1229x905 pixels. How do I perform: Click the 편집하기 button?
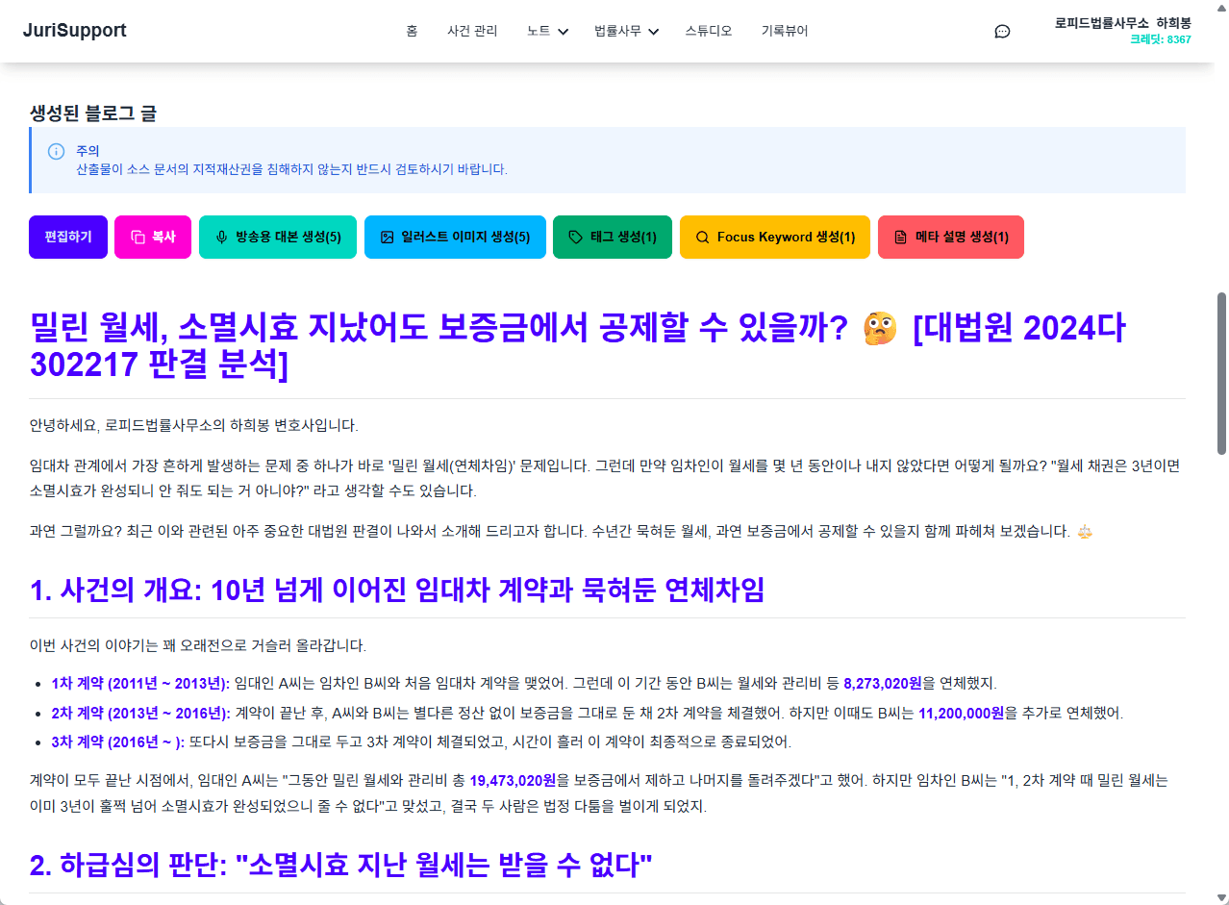pos(67,237)
